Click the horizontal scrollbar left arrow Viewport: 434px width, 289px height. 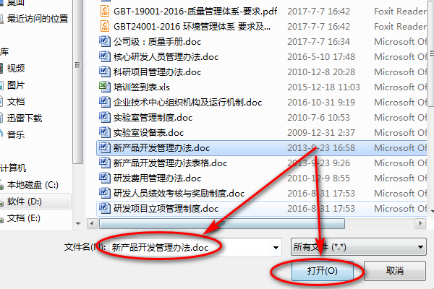92,223
